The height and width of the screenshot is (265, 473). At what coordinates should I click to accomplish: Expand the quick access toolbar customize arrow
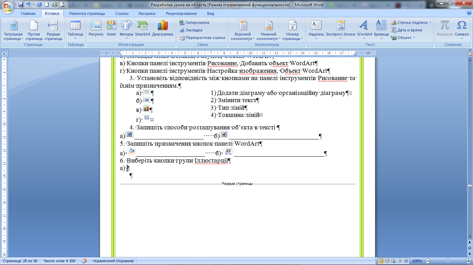[72, 5]
